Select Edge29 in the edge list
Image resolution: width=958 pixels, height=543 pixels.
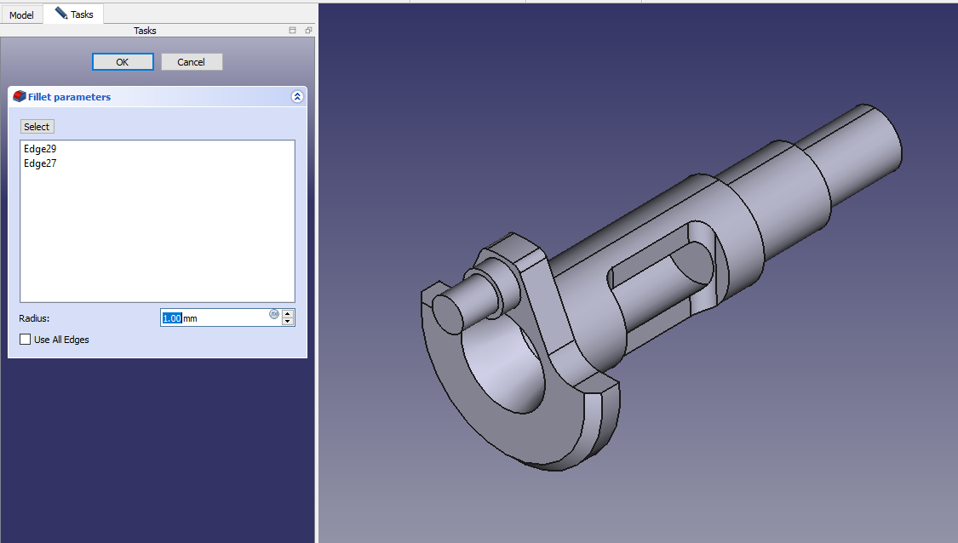click(x=40, y=148)
